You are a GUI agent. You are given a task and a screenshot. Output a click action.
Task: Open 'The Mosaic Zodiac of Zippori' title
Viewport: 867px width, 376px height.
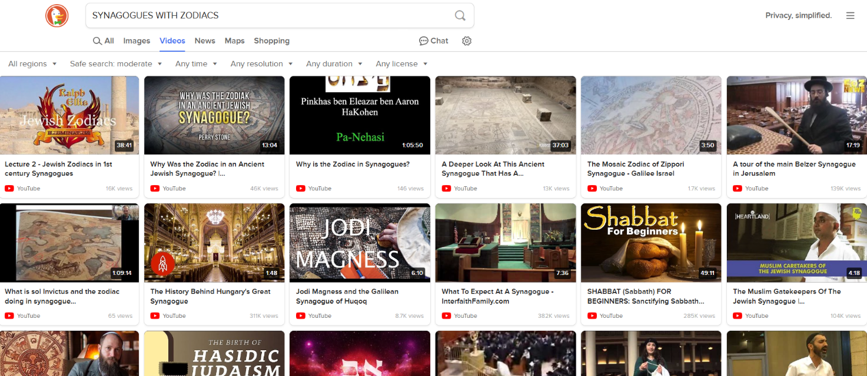[636, 169]
